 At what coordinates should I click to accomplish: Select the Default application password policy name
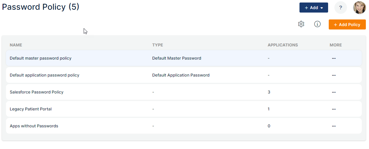44,75
